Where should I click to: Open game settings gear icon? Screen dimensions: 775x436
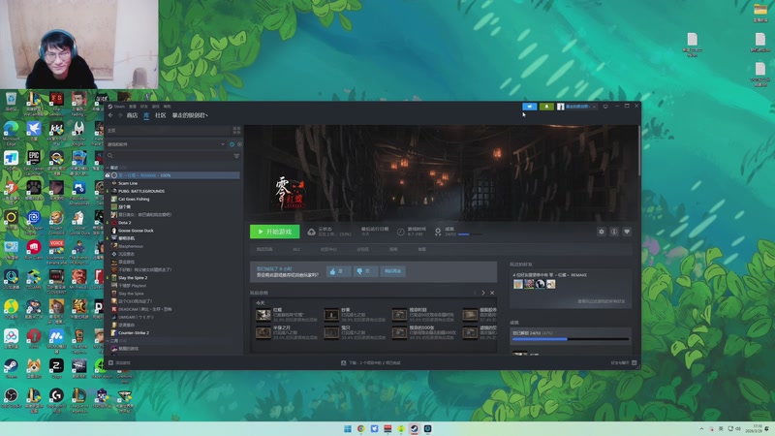pos(601,232)
